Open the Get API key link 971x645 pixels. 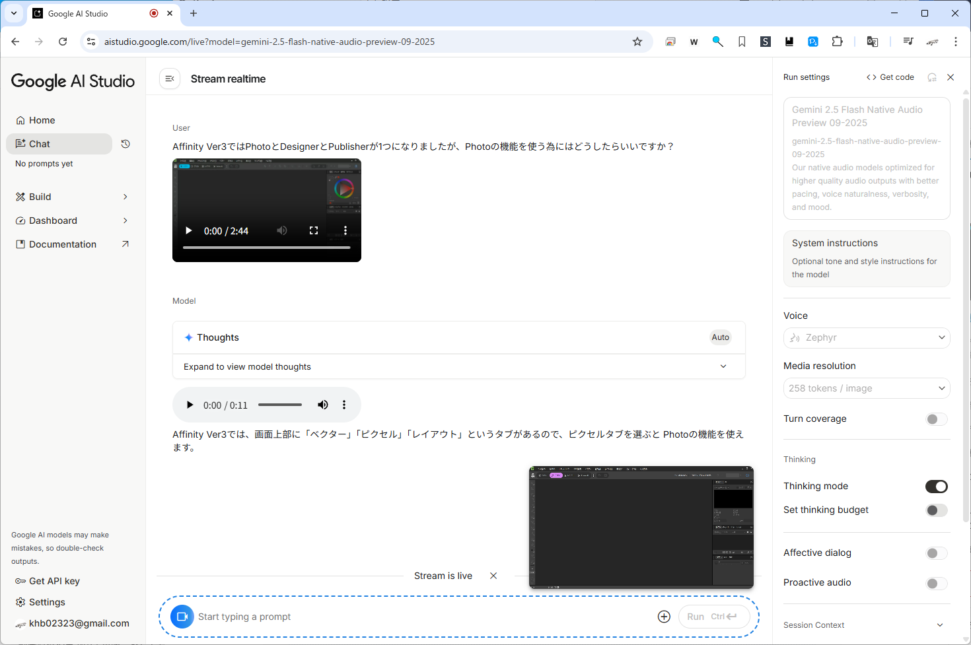[x=54, y=581]
